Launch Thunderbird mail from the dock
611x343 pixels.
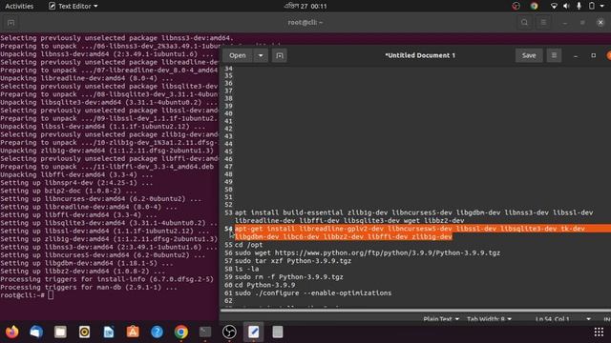[36, 332]
